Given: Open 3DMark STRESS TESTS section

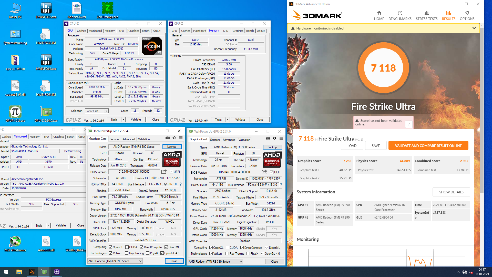Looking at the screenshot, I should pyautogui.click(x=426, y=15).
